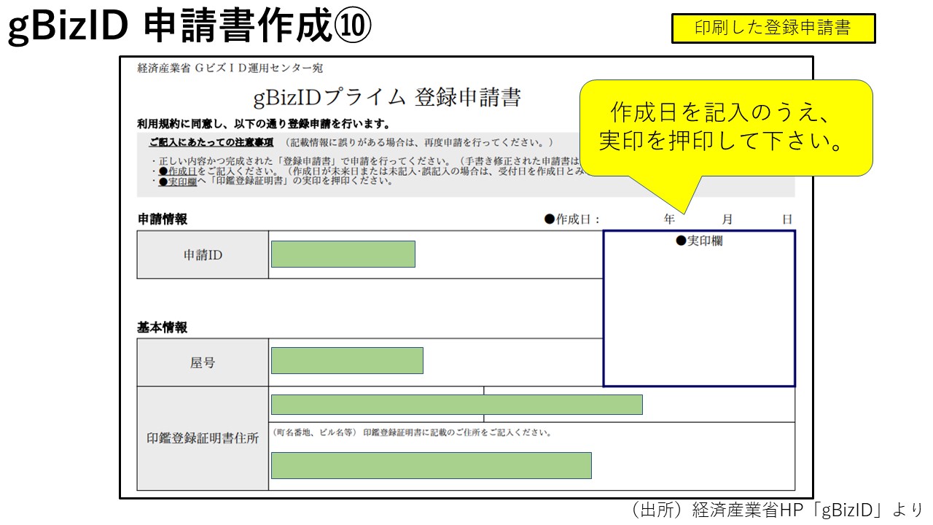Click the 印鑑登録証明書住所 label cell
Image resolution: width=933 pixels, height=525 pixels.
[x=203, y=439]
